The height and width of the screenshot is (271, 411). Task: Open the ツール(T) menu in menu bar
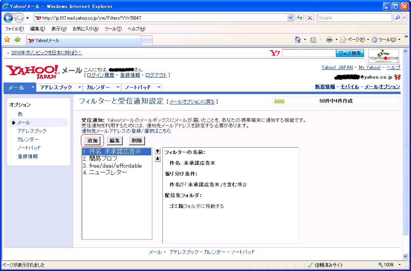click(x=113, y=29)
